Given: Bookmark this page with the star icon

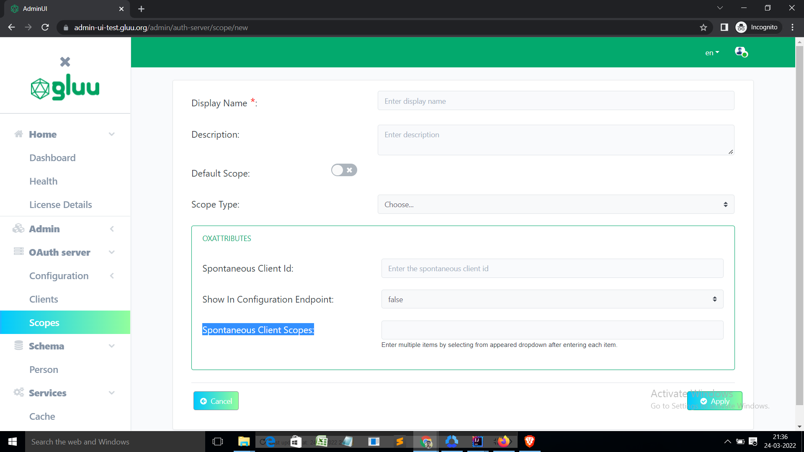Looking at the screenshot, I should coord(703,27).
